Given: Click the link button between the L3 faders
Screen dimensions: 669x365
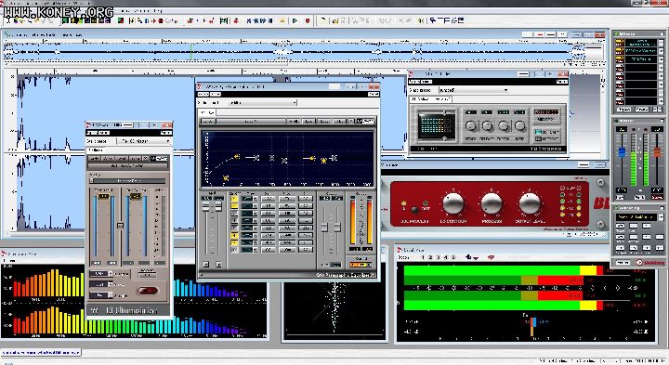Looking at the screenshot, I should 120,225.
